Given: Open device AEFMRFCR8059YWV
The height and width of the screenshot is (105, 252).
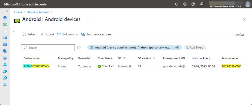Looking at the screenshot, I should tap(36, 66).
